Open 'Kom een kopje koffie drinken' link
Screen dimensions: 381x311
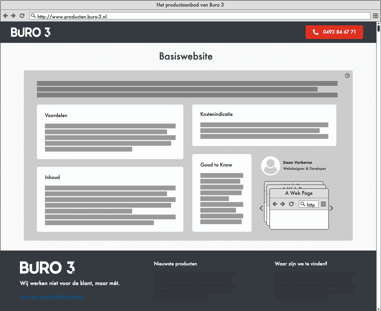click(x=51, y=297)
